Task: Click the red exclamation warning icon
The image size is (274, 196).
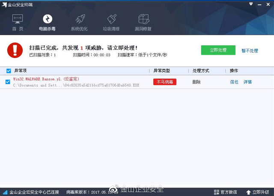Action: point(15,50)
